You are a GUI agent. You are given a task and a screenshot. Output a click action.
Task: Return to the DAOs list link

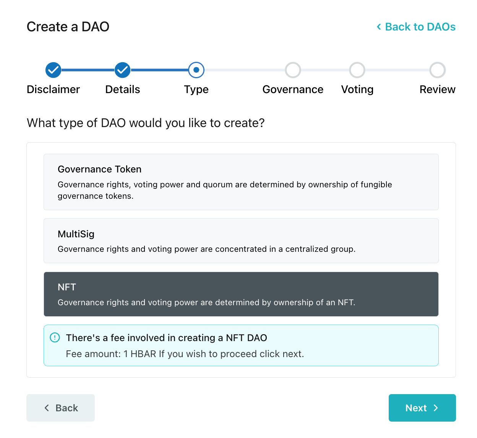[x=420, y=27]
